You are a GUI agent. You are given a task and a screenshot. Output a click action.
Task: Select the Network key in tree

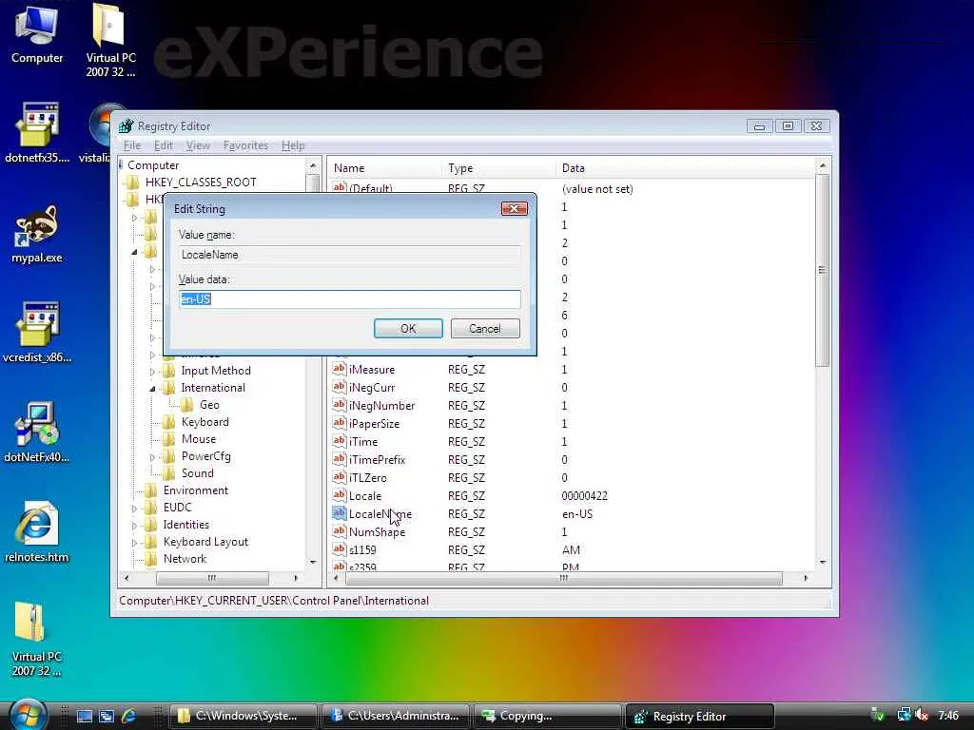tap(185, 559)
